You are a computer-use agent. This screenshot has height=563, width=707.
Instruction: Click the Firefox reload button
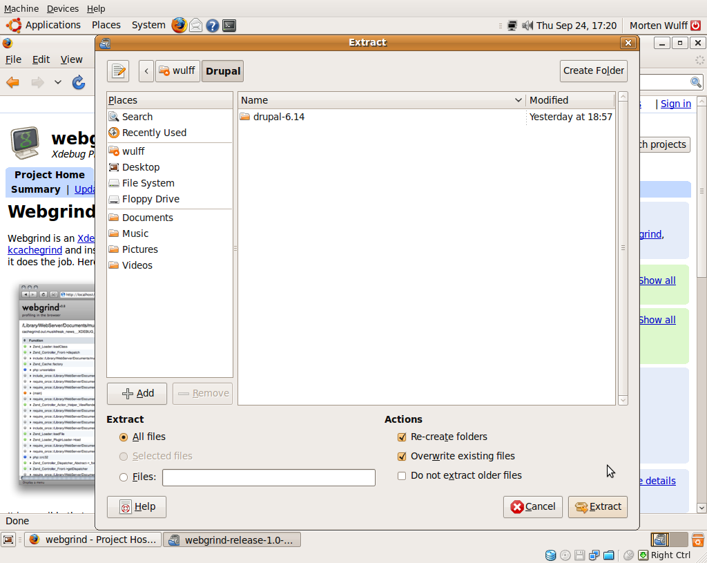[x=79, y=82]
